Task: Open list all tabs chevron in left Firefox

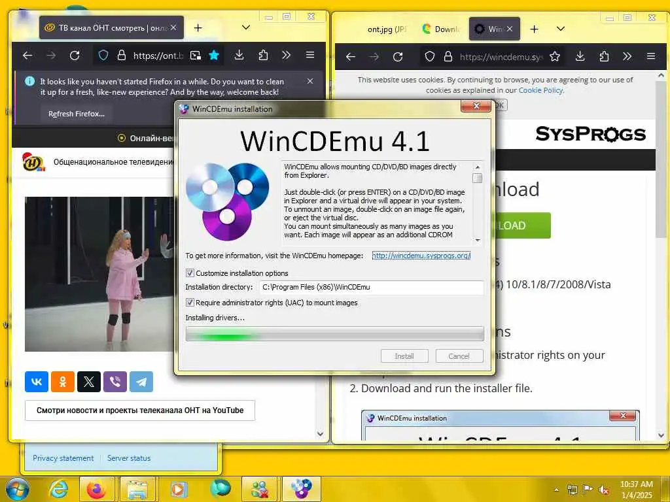Action: (x=246, y=27)
